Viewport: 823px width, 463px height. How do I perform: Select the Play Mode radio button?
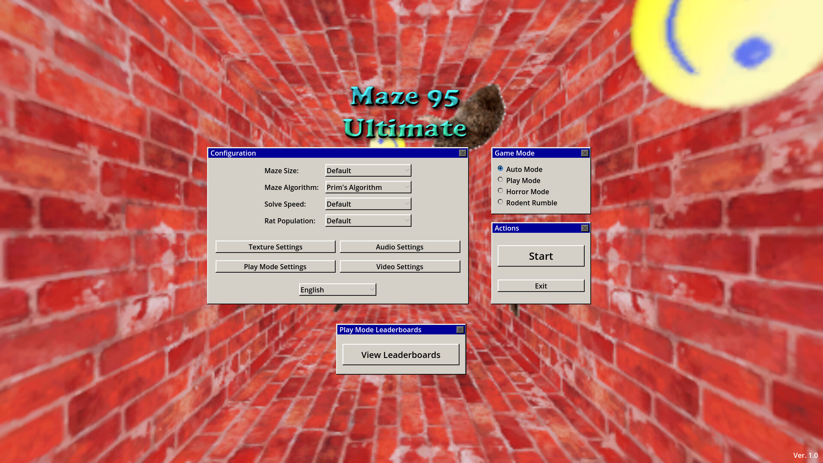click(500, 180)
